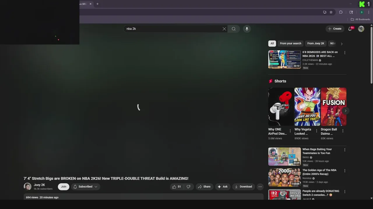Show next filter chips arrow
This screenshot has width=373, height=209.
click(x=342, y=44)
